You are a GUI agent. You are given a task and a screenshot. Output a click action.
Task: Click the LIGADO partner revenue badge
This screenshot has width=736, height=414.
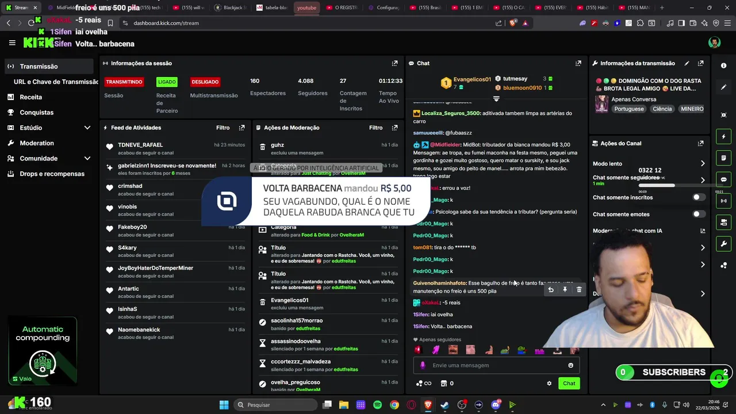[x=167, y=82]
